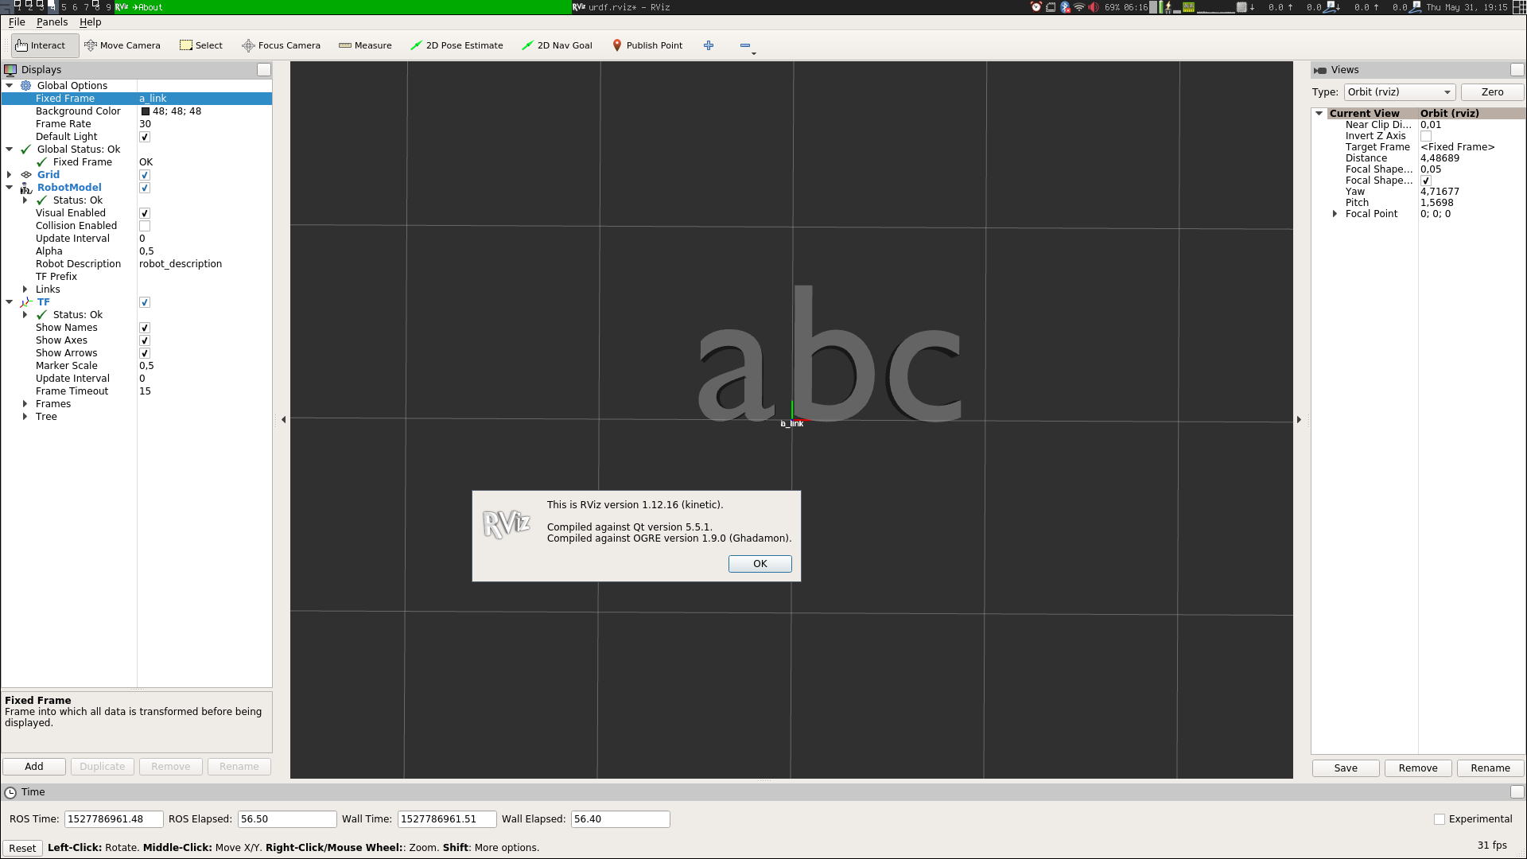This screenshot has height=859, width=1527.
Task: Choose the Focus Camera tool
Action: coord(282,45)
